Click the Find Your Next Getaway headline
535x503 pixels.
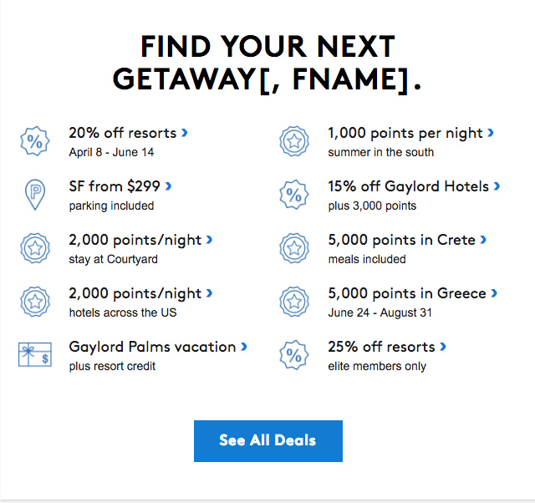267,62
